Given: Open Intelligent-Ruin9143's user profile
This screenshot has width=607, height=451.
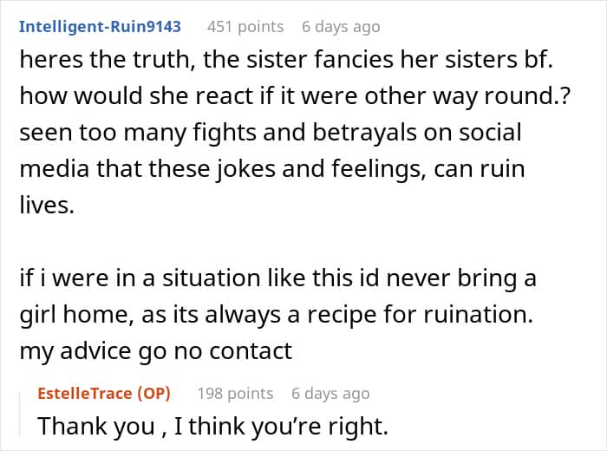Looking at the screenshot, I should (x=100, y=27).
